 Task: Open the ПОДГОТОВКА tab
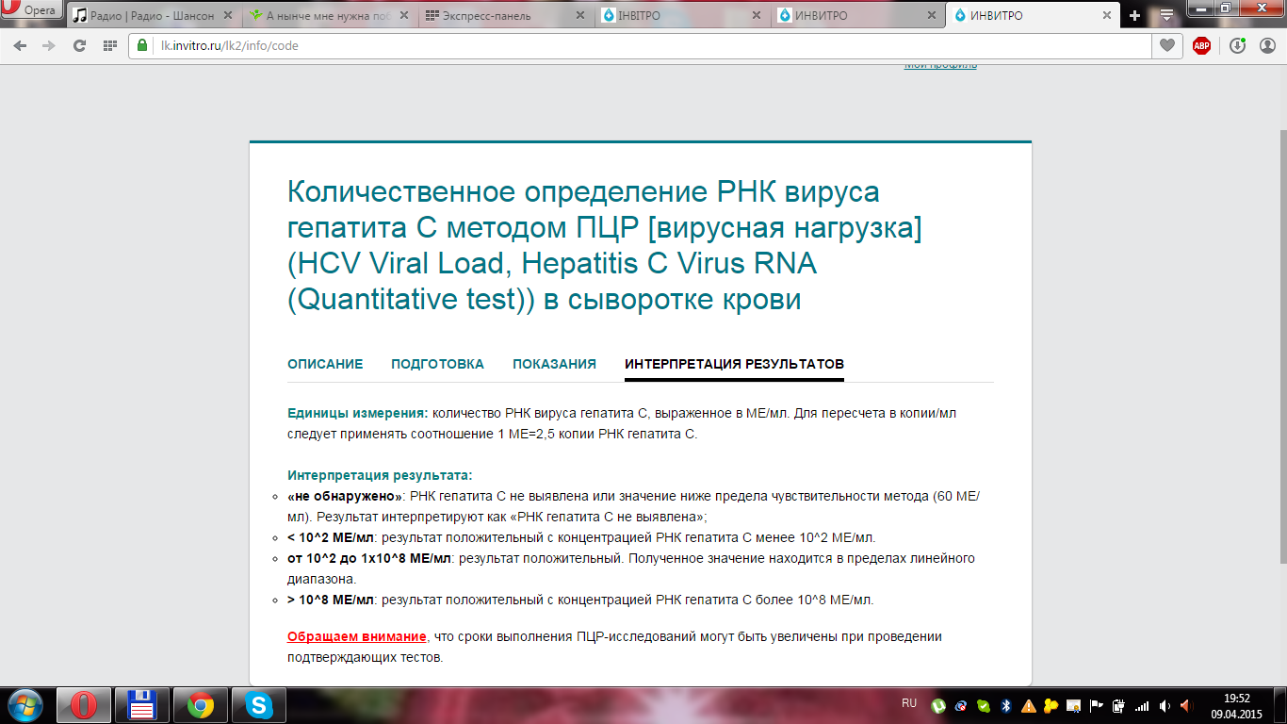(437, 364)
